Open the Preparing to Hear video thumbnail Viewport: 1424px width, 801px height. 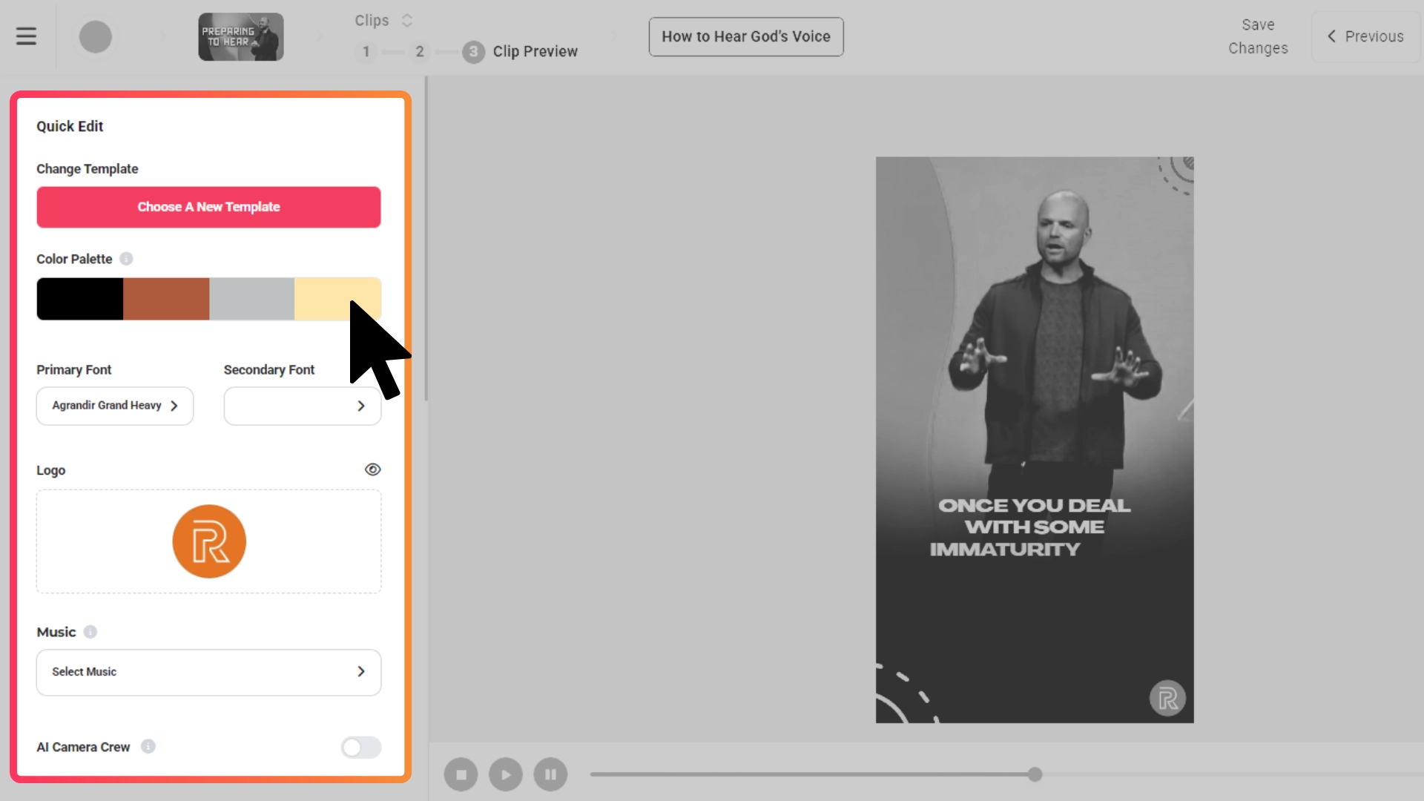tap(241, 36)
